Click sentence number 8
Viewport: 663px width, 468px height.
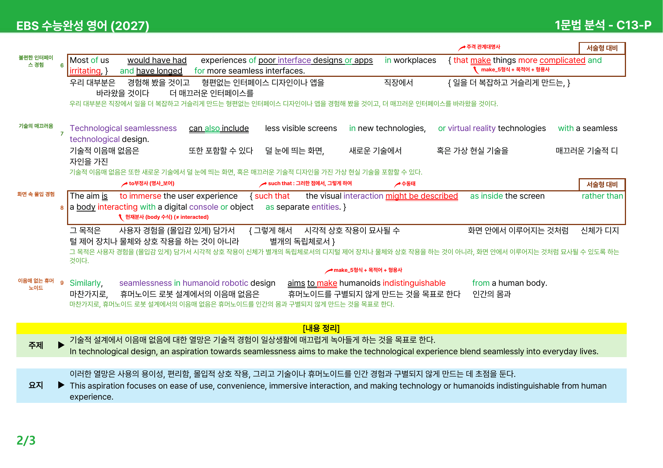point(62,208)
